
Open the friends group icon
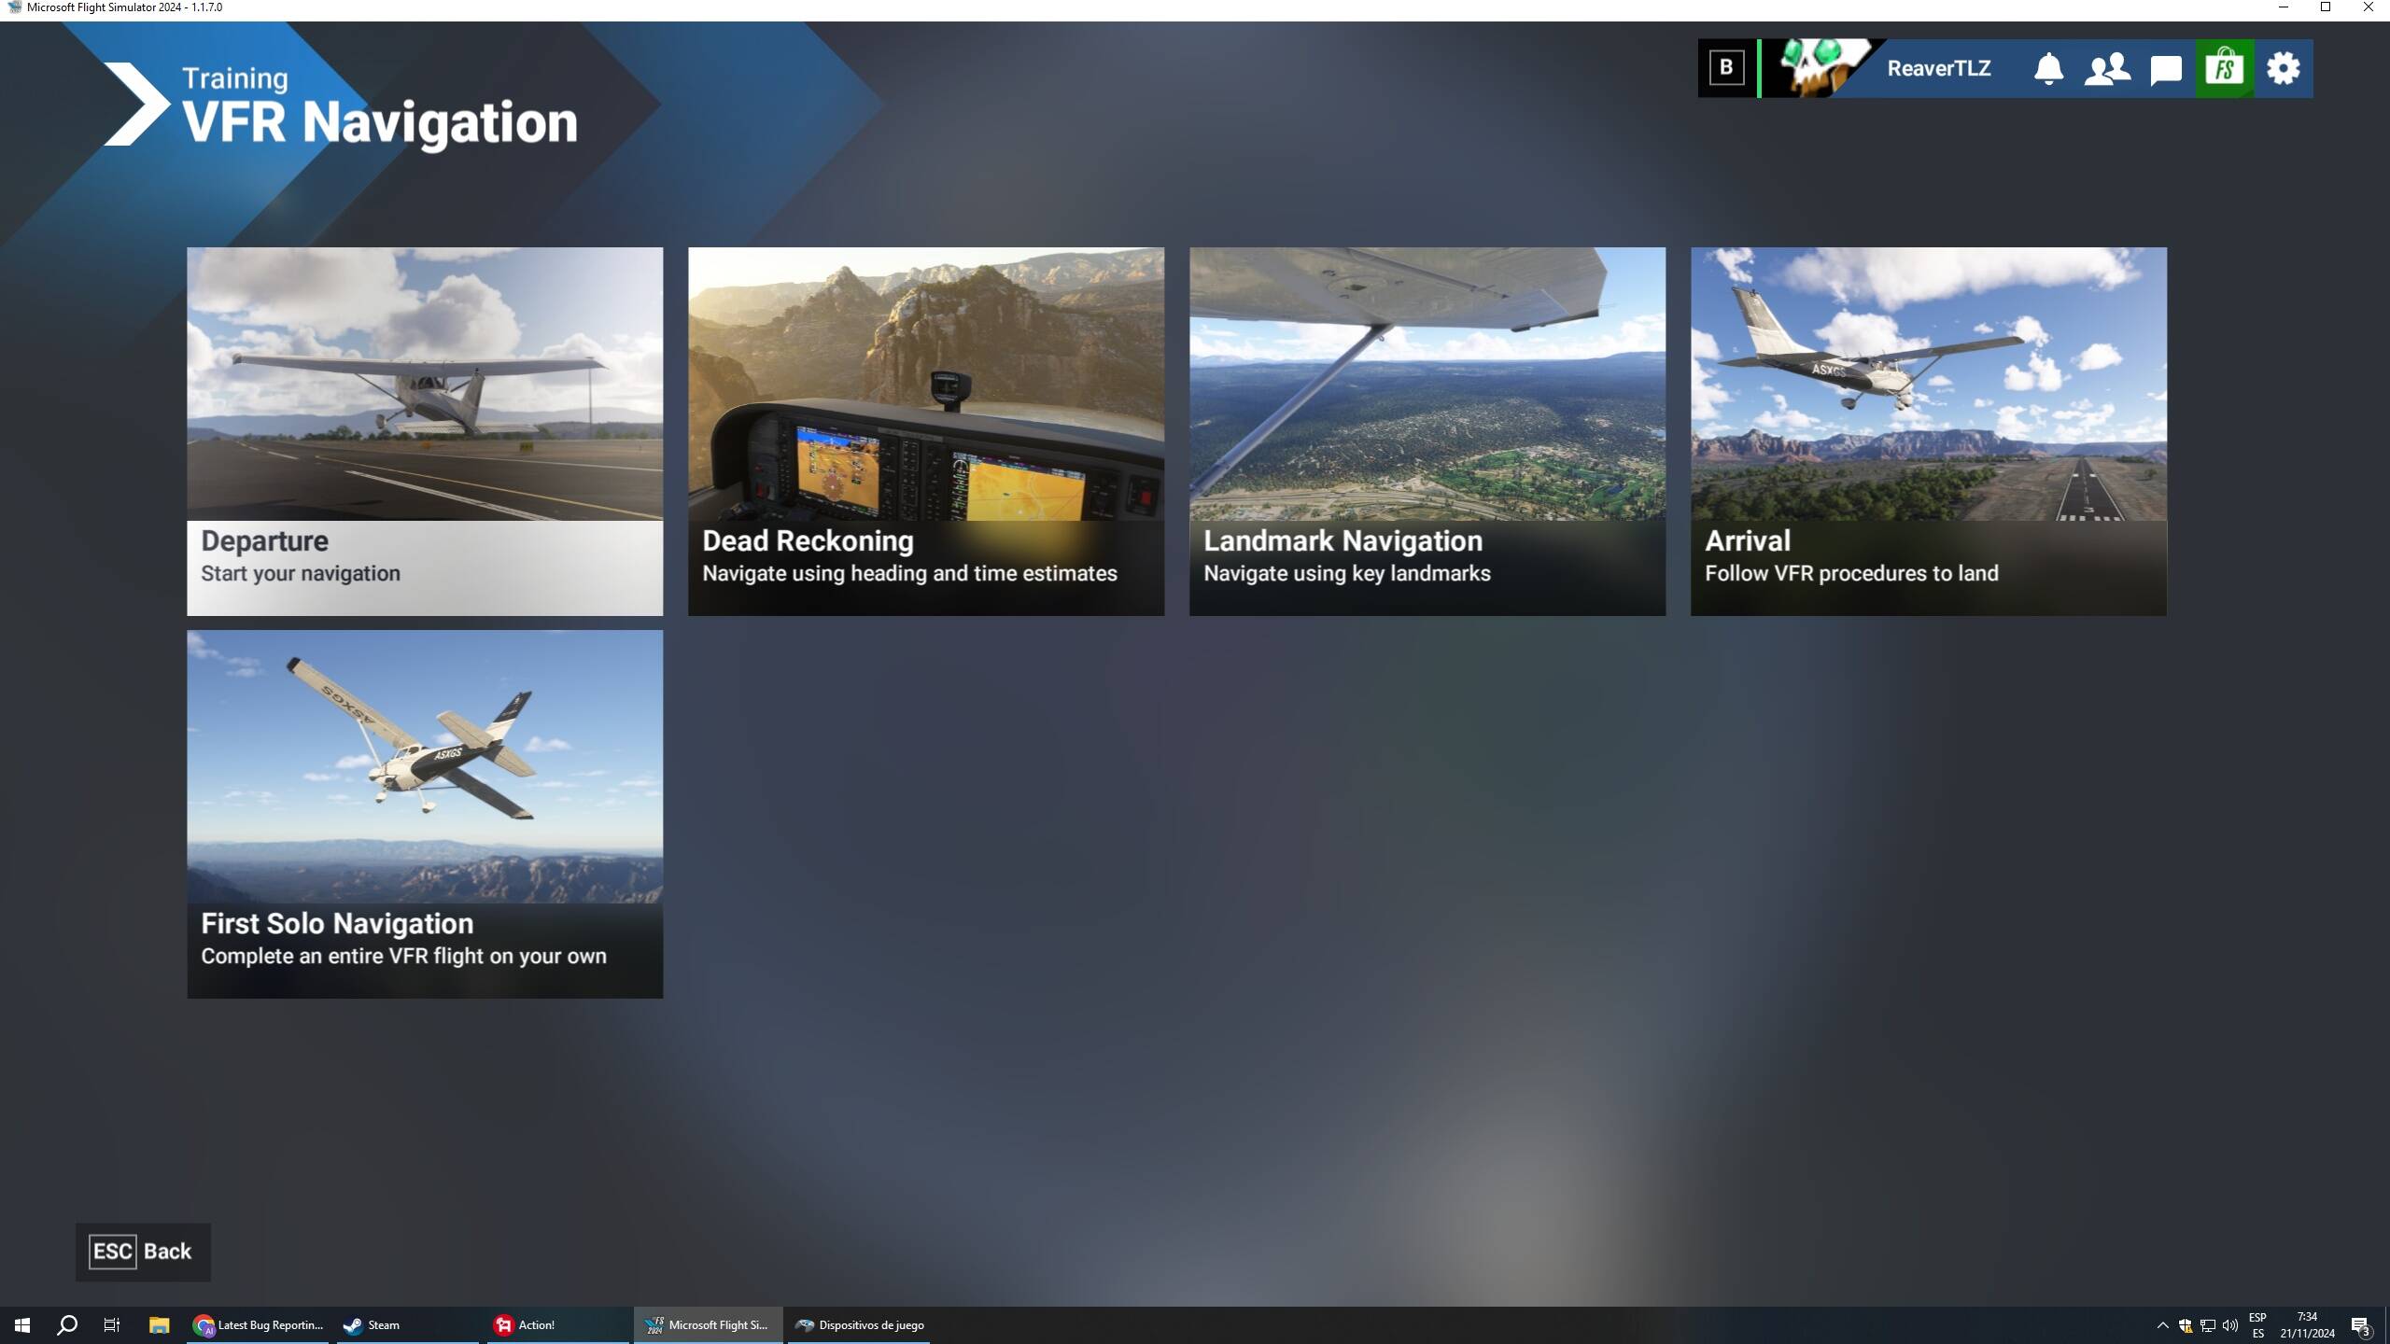click(x=2107, y=68)
